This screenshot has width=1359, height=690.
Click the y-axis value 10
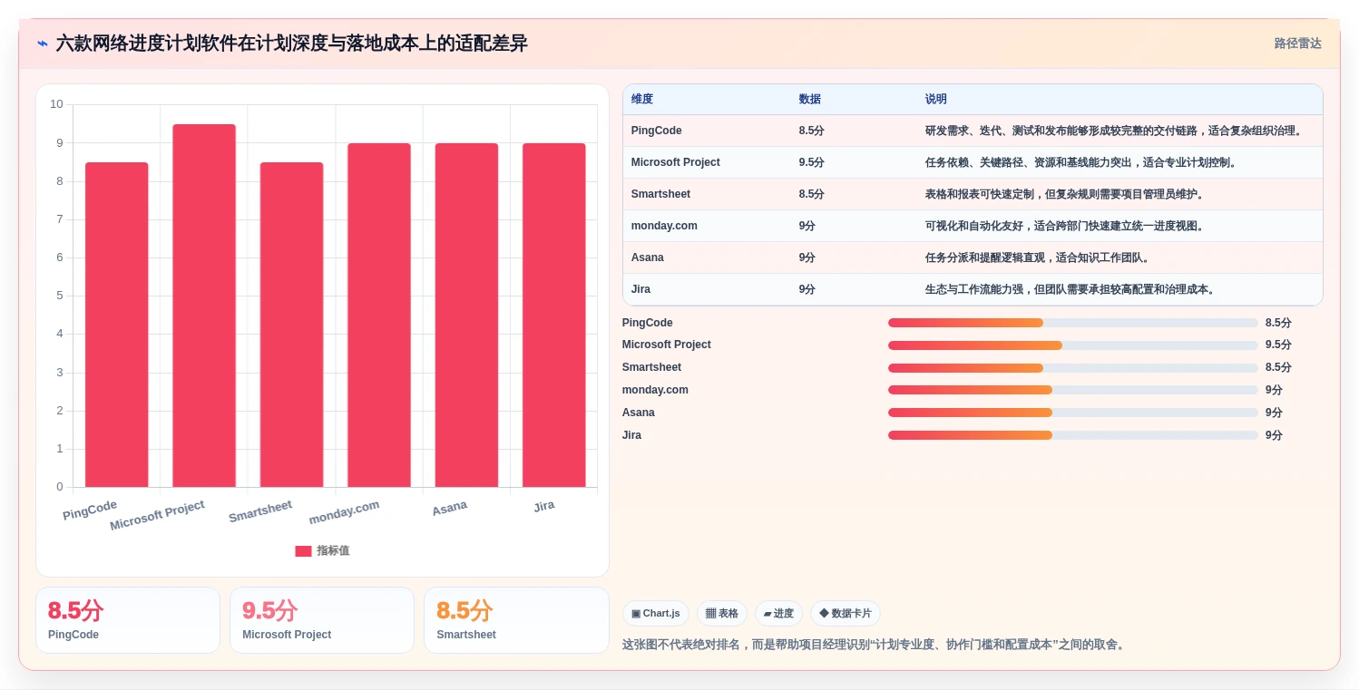tap(56, 104)
